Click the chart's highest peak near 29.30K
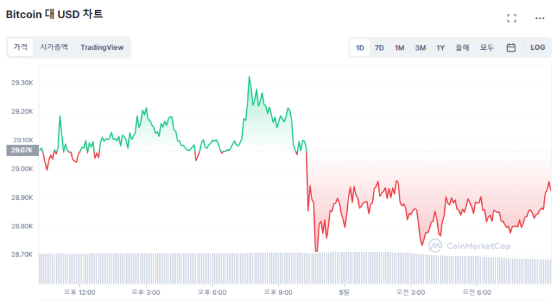 (x=249, y=78)
